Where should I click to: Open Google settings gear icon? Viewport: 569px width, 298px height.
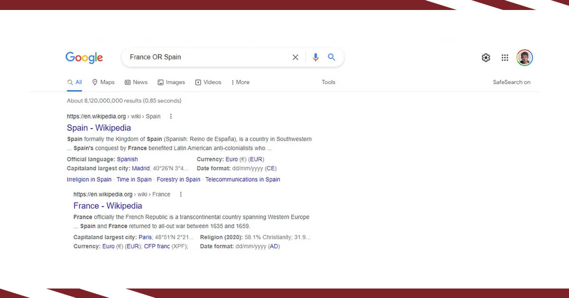pyautogui.click(x=486, y=58)
